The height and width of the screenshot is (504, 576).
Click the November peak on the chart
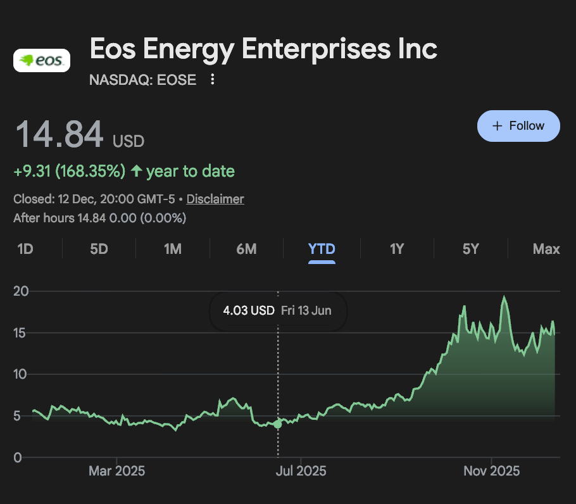[504, 298]
